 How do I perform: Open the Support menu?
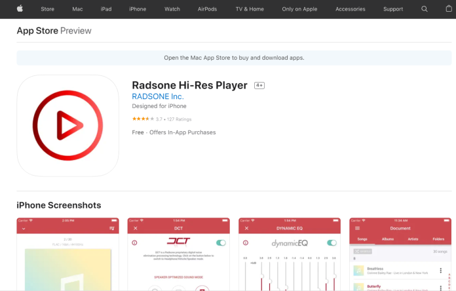coord(393,9)
